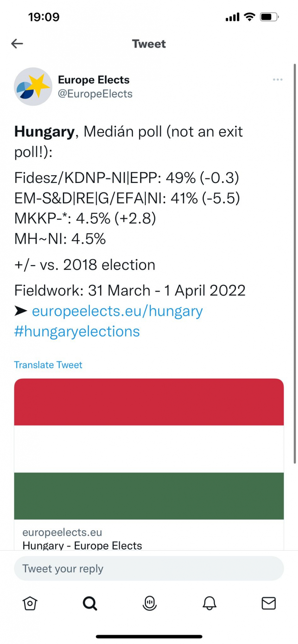The width and height of the screenshot is (298, 644).
Task: Open the Spaces microphone tab
Action: pos(149,603)
